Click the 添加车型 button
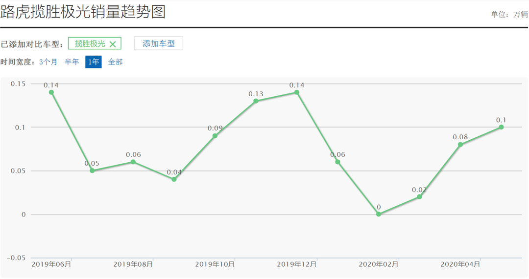 (158, 43)
